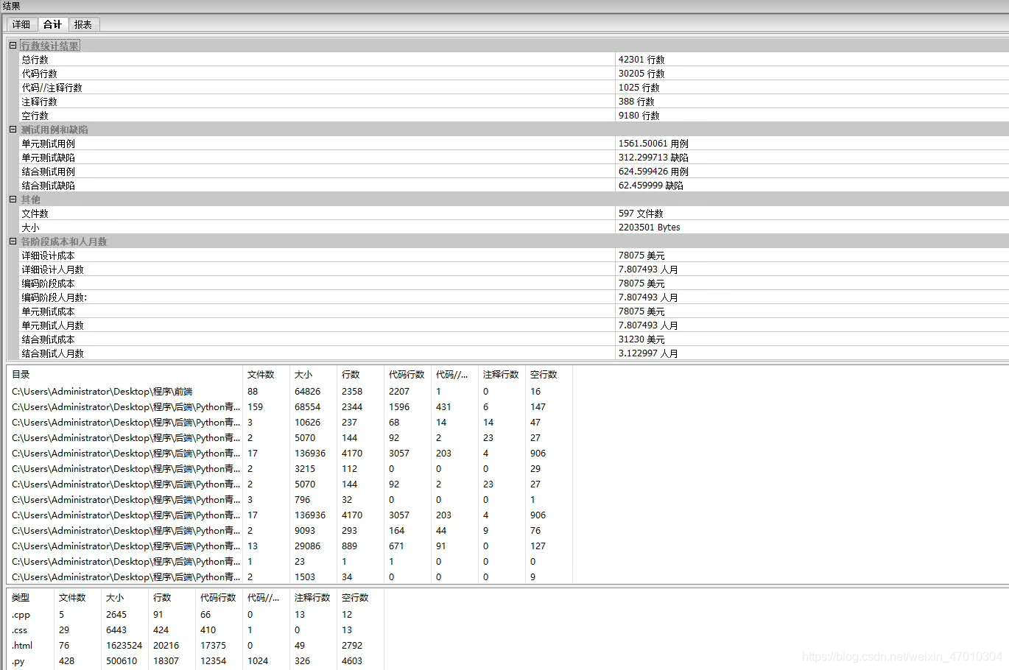Select the 程序\前端 directory row
This screenshot has height=670, width=1009.
289,392
